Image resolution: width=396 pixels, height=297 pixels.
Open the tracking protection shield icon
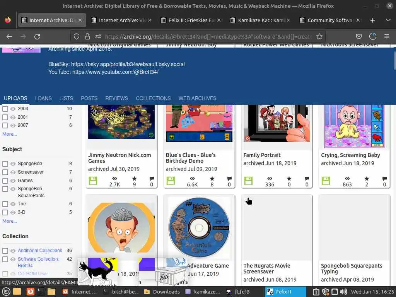pyautogui.click(x=77, y=37)
